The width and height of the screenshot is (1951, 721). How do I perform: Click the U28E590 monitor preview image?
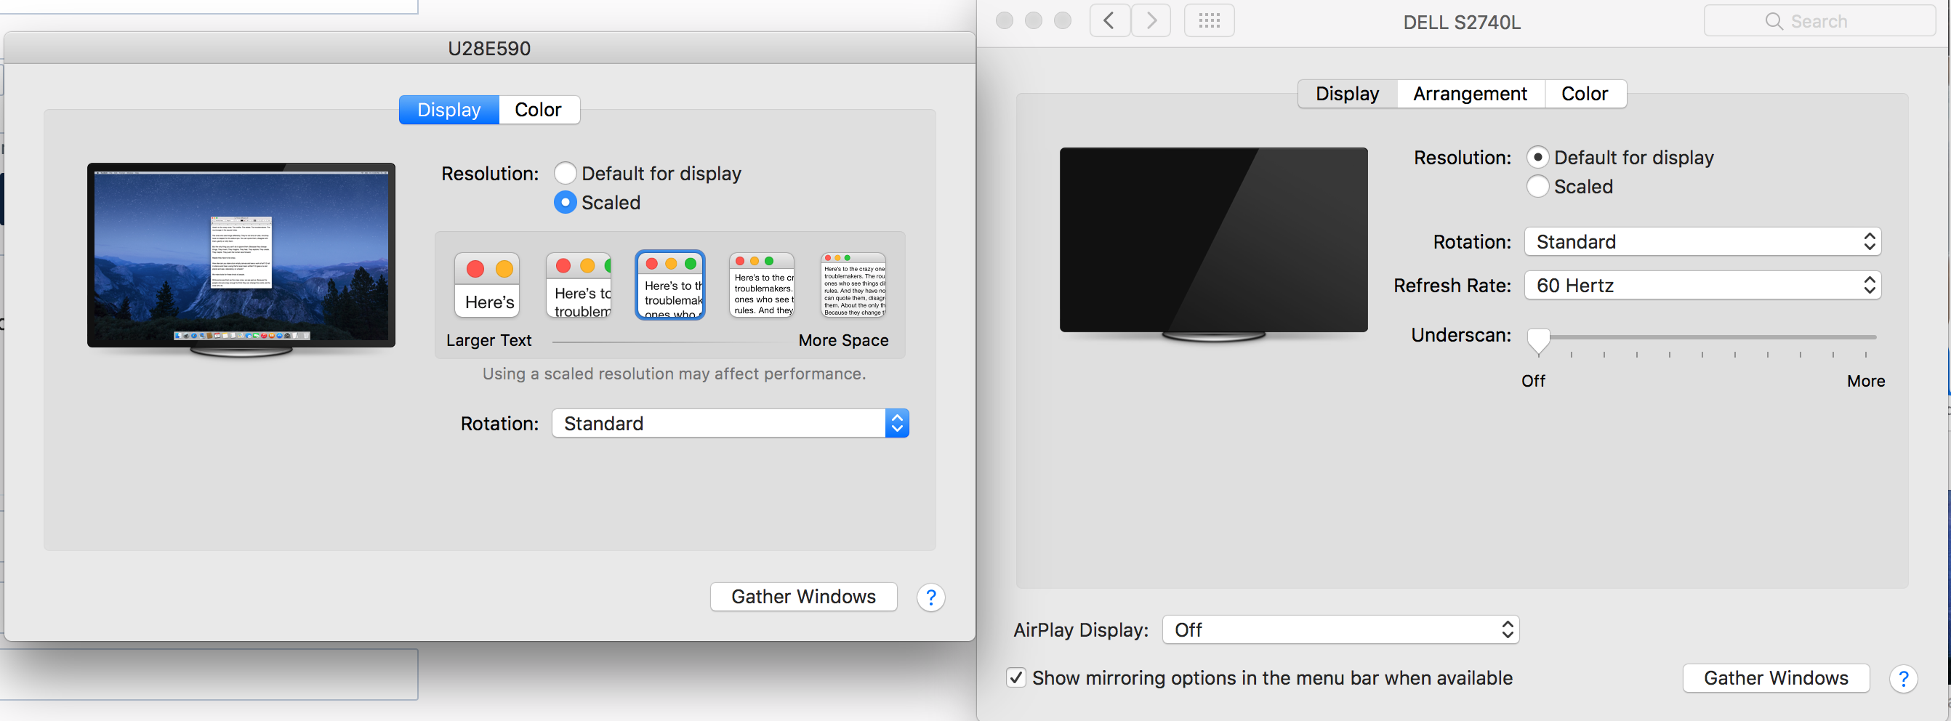[x=241, y=259]
